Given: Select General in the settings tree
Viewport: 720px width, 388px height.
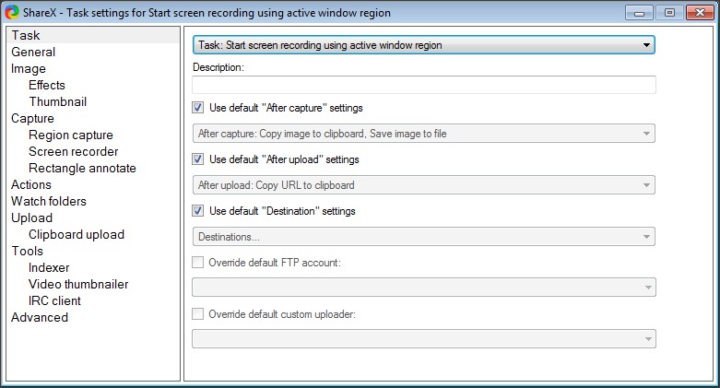Looking at the screenshot, I should coord(33,53).
